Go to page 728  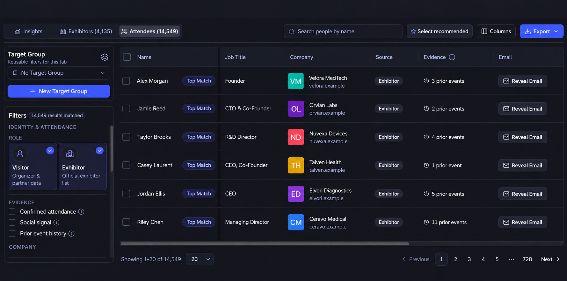[x=527, y=259]
